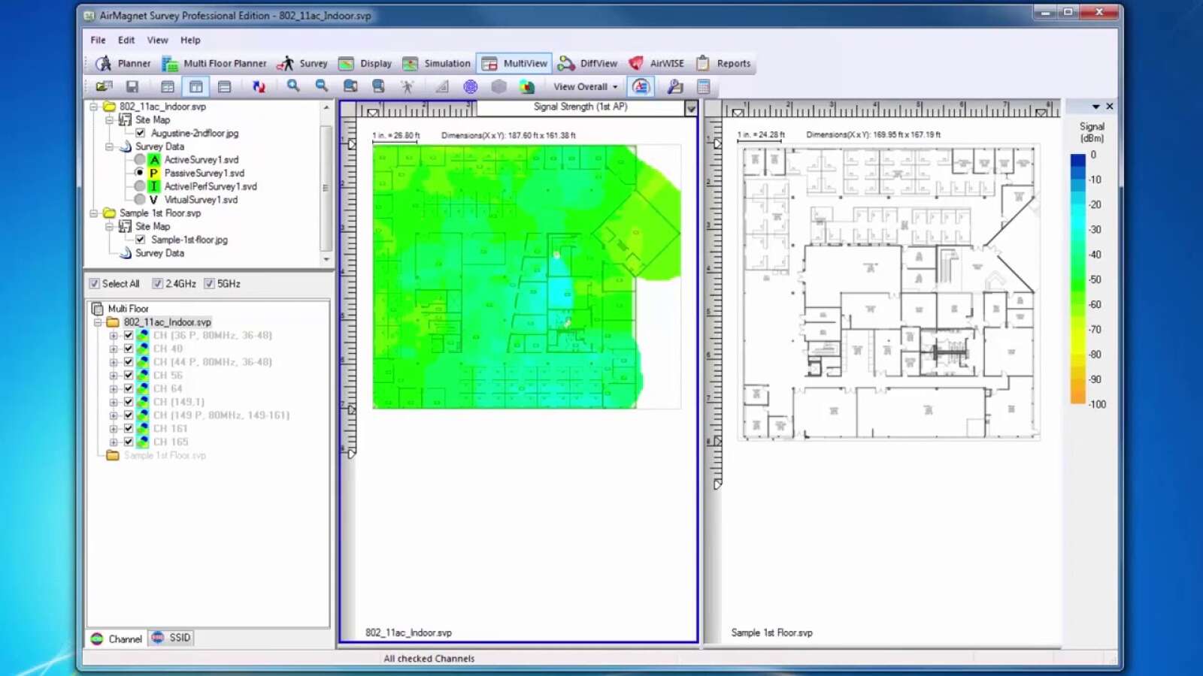Click the walking figure toolbar icon
This screenshot has width=1203, height=676.
point(407,86)
